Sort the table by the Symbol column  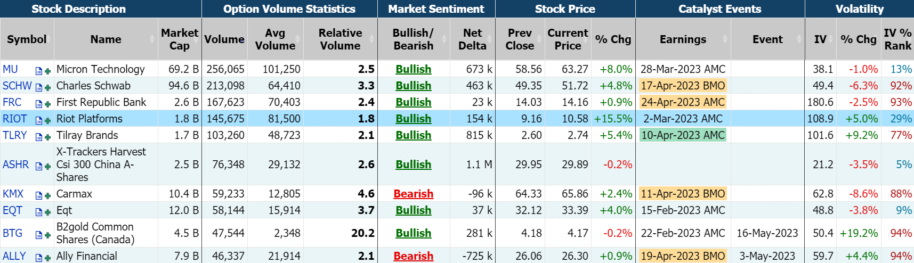[27, 39]
